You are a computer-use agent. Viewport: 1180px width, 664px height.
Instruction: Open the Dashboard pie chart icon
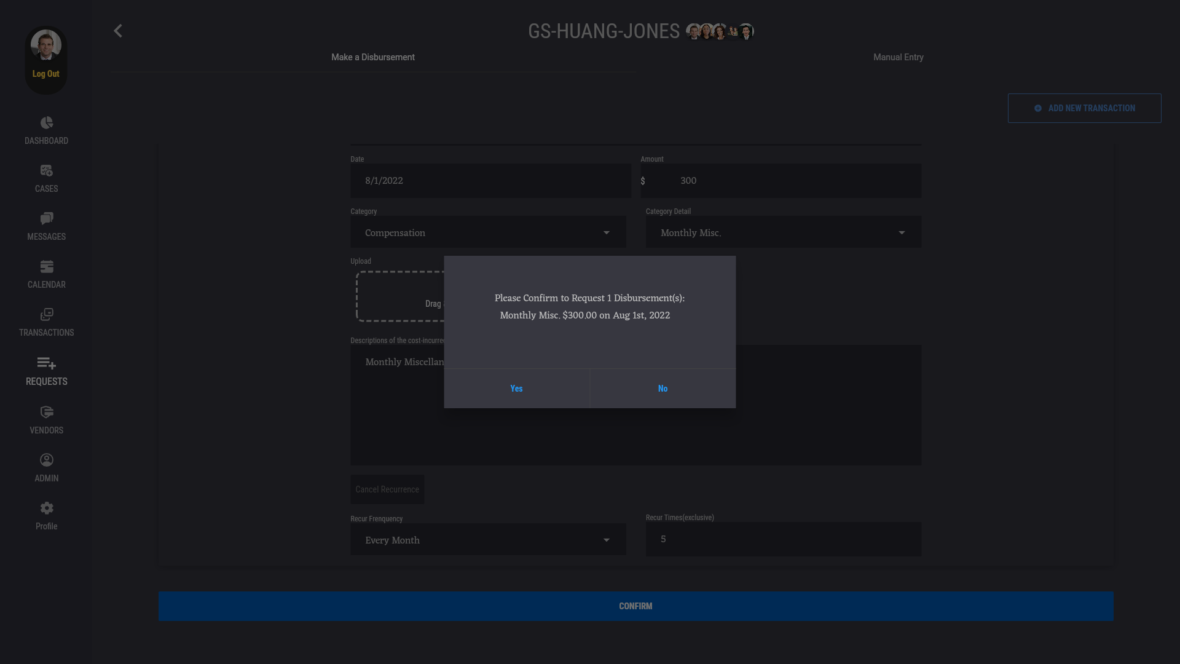coord(47,123)
